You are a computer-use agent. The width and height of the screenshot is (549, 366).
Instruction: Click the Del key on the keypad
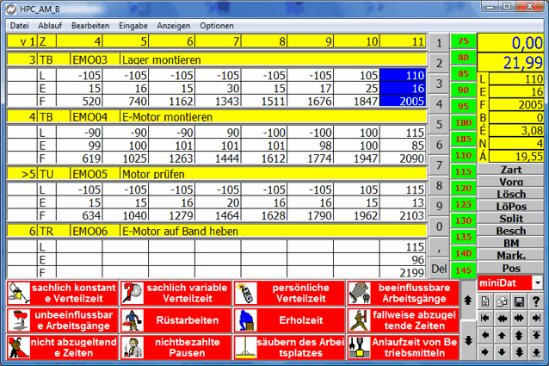pyautogui.click(x=439, y=269)
